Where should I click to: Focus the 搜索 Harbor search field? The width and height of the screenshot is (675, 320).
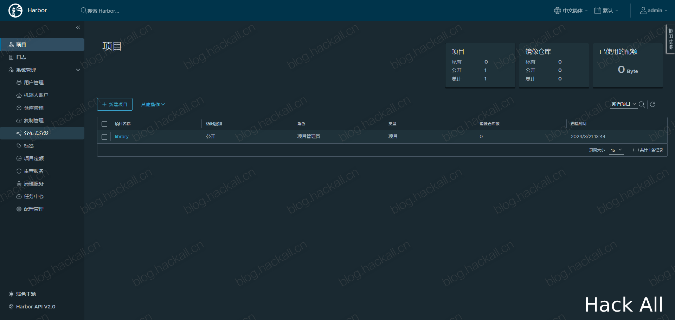tap(103, 11)
